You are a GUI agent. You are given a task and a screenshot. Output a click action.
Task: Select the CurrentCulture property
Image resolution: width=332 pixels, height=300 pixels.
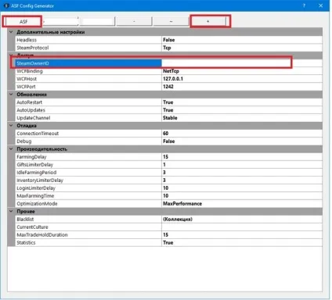tap(88, 227)
